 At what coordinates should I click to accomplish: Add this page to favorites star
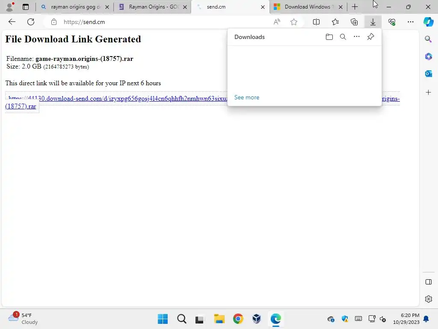pos(293,22)
